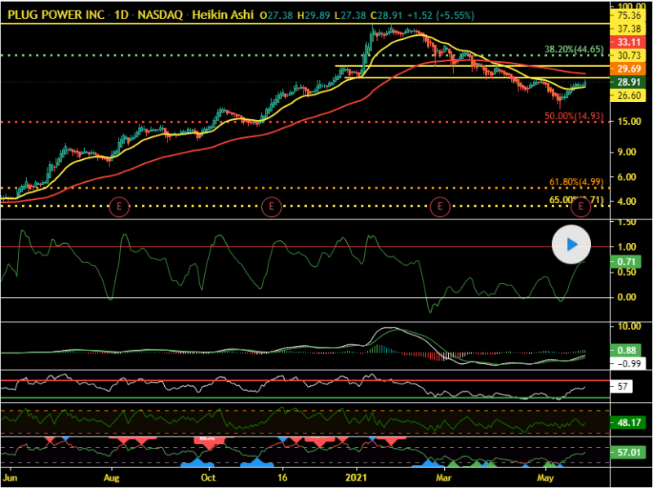Open the earnings marker near August
Screen dimensions: 653x488
[120, 207]
